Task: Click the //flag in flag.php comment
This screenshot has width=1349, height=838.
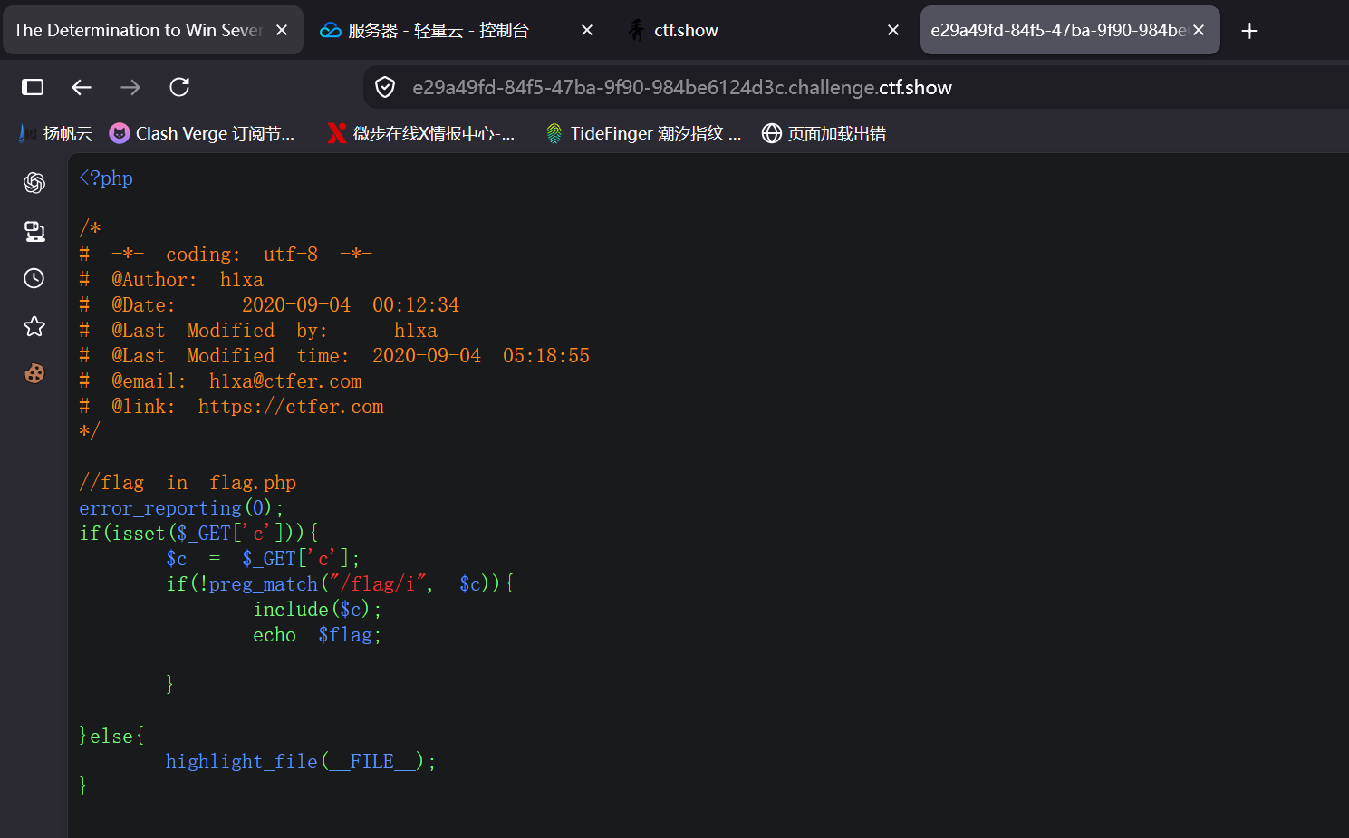Action: coord(188,483)
